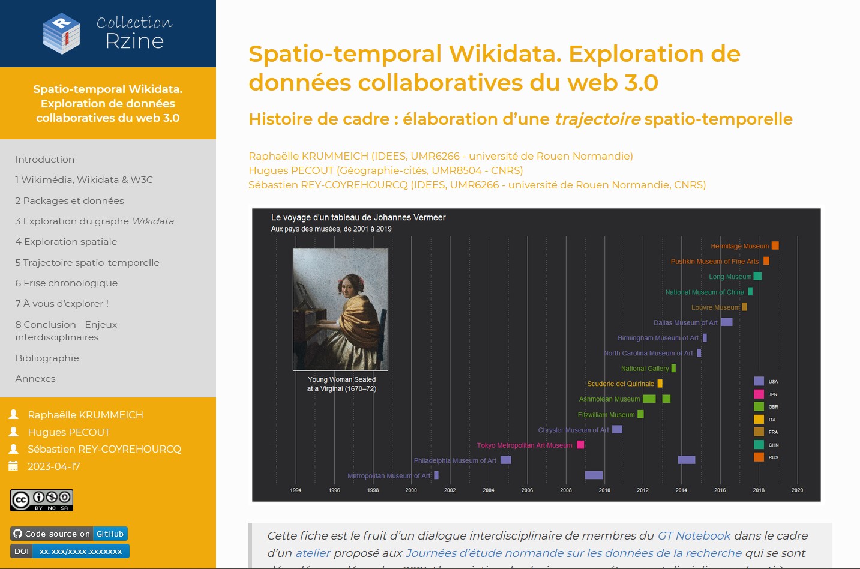Click the DOI badge
The image size is (860, 569).
(x=70, y=551)
